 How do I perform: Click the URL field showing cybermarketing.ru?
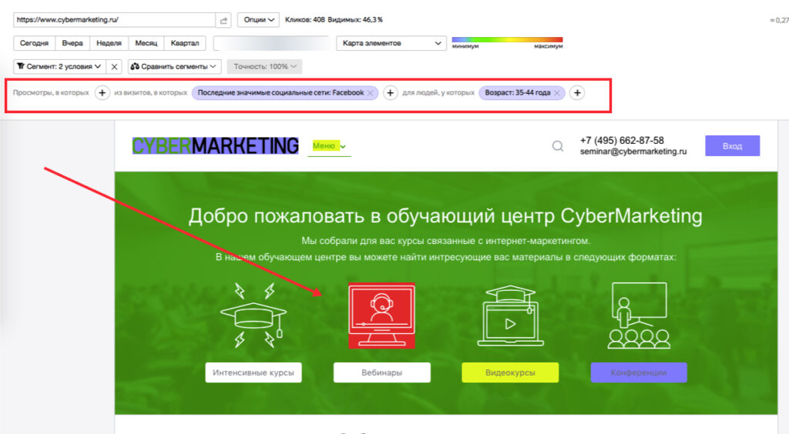pos(115,20)
